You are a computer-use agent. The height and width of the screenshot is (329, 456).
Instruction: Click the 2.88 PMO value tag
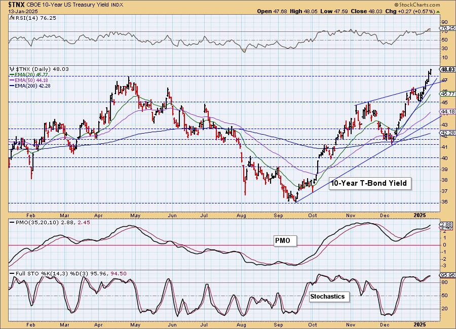pyautogui.click(x=446, y=225)
